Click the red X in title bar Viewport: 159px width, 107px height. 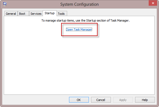(153, 3)
